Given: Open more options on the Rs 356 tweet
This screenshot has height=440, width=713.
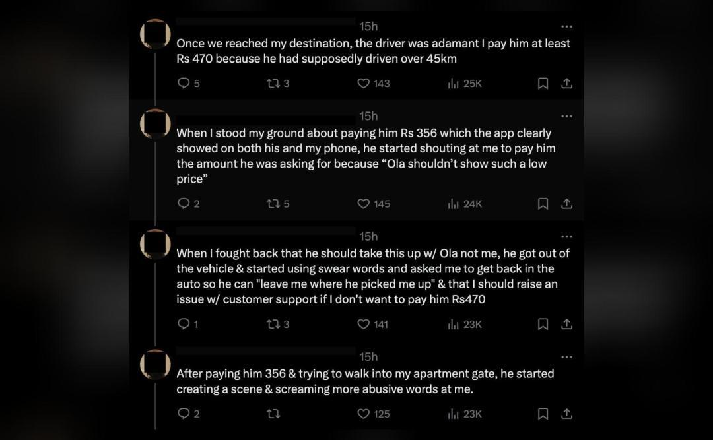Looking at the screenshot, I should coord(566,116).
